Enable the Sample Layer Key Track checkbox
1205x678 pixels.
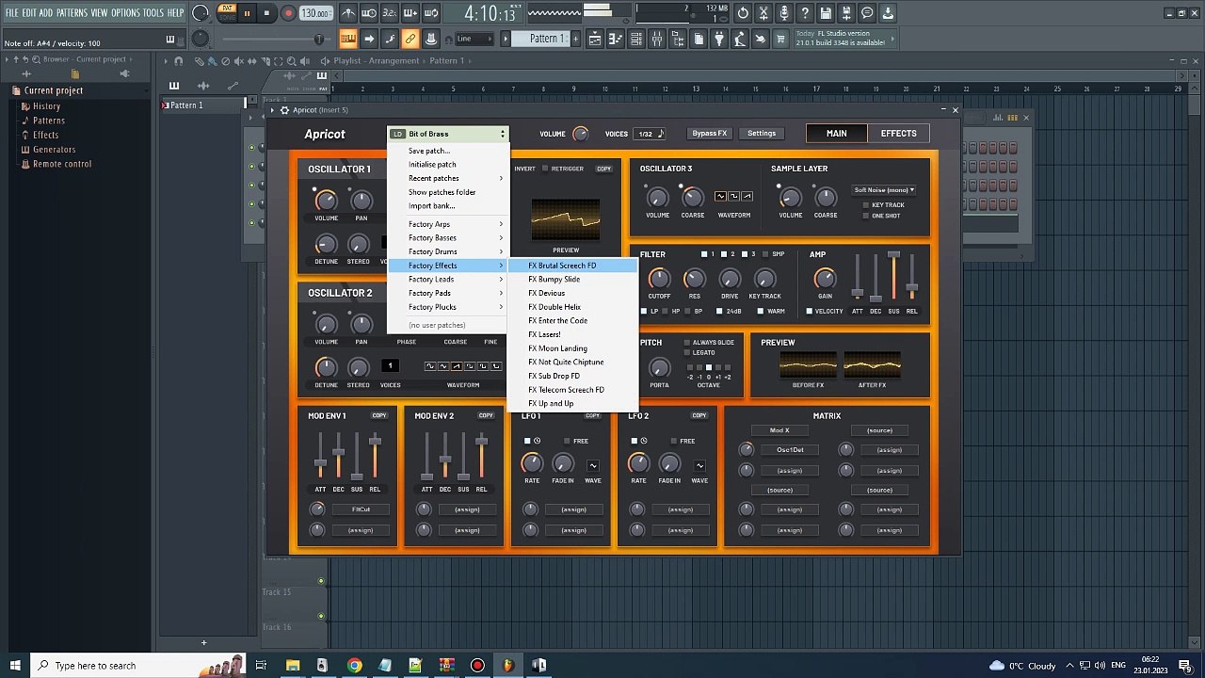tap(866, 205)
